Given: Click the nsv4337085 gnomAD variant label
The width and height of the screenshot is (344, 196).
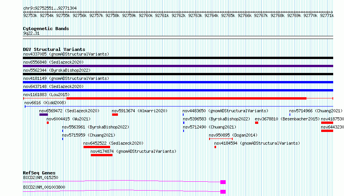Looking at the screenshot, I should click(x=66, y=54).
